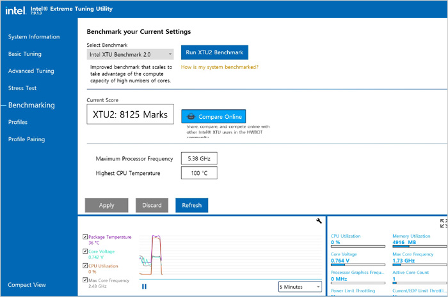Click the Processor Graphics Frequency monitor bar
This screenshot has width=448, height=297.
[x=358, y=283]
